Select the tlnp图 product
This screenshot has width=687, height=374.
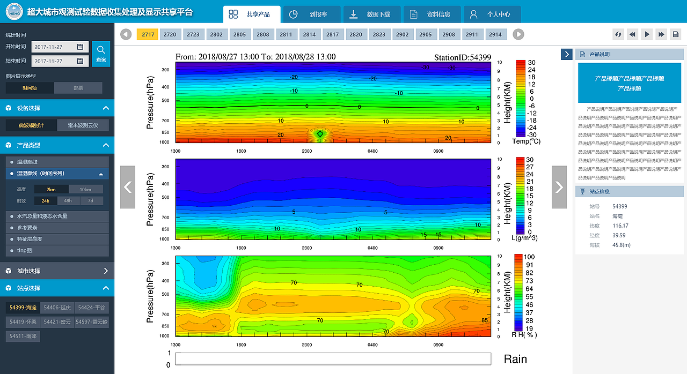pos(57,251)
